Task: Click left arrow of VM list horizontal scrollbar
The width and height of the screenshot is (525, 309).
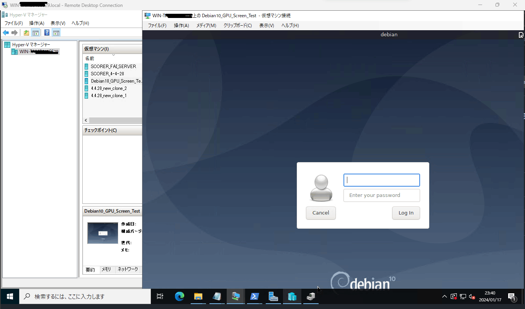Action: click(86, 120)
